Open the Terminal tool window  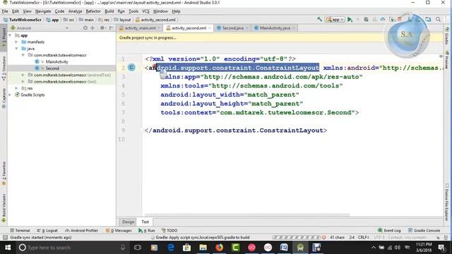coord(20,231)
